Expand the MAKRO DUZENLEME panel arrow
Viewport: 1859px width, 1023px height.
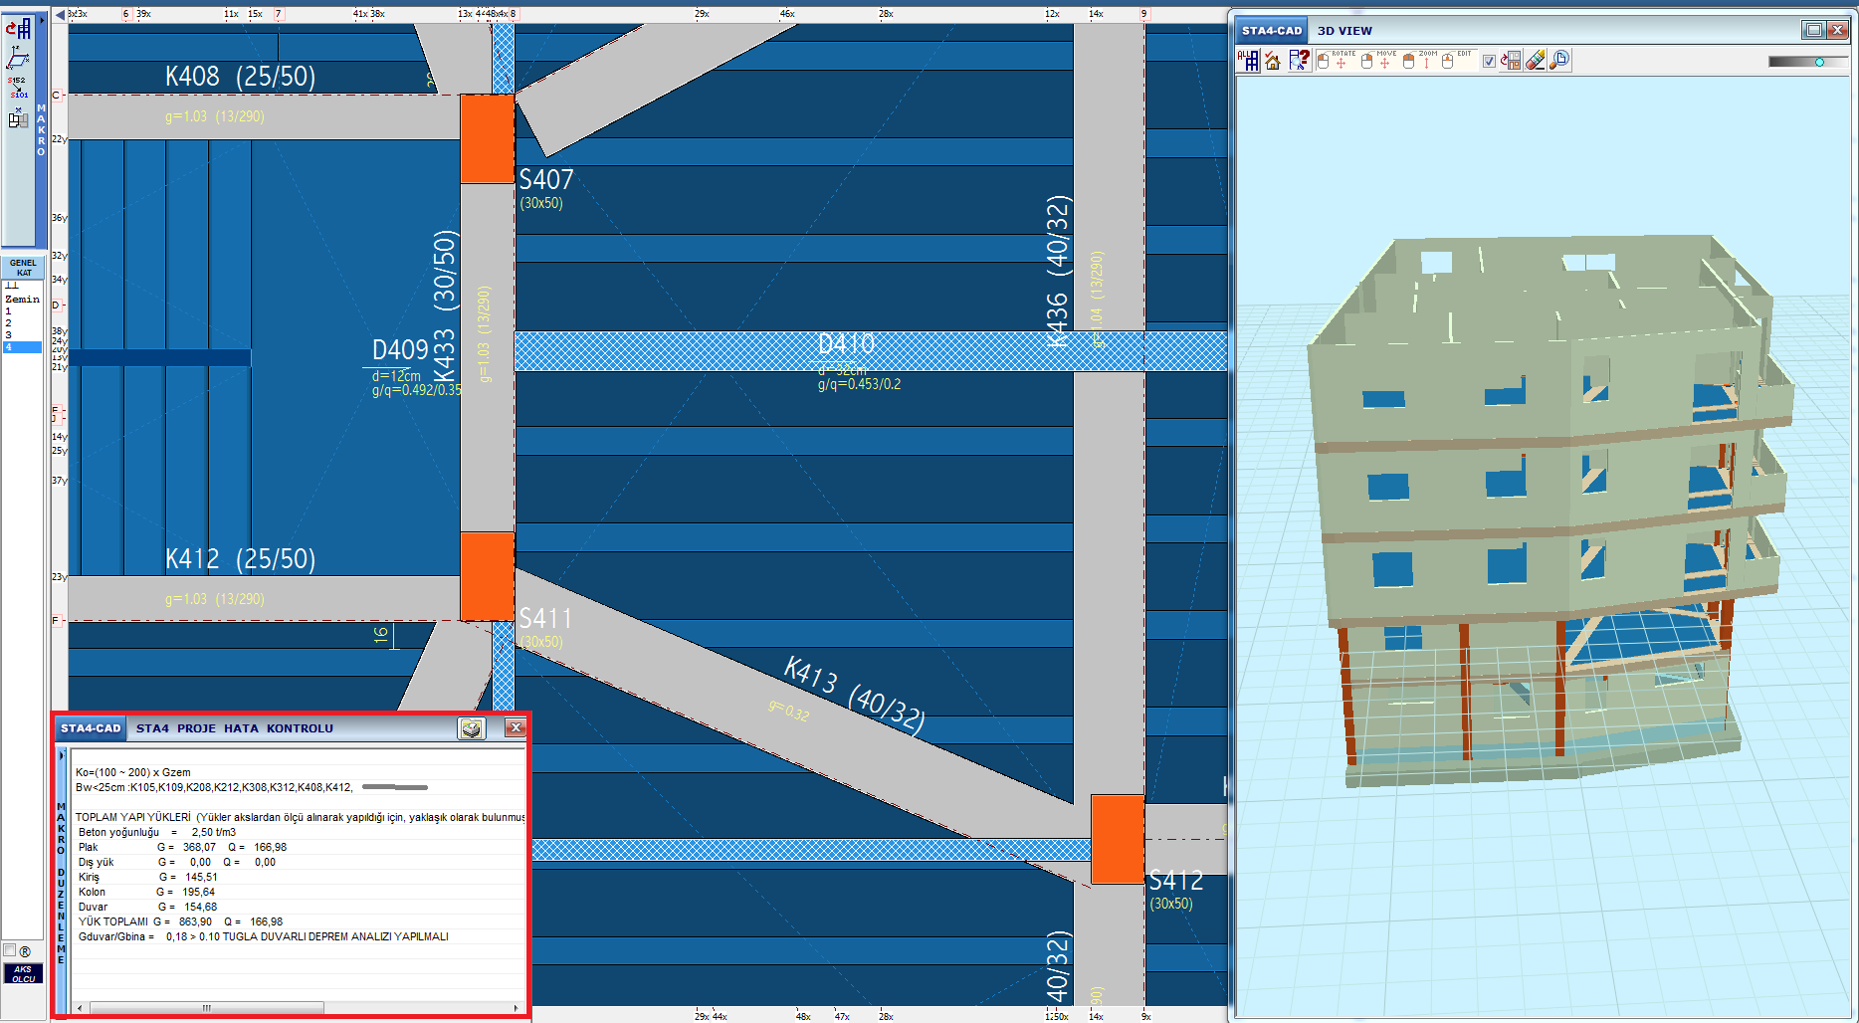coord(61,756)
